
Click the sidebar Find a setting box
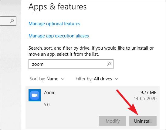[x=8, y=21]
